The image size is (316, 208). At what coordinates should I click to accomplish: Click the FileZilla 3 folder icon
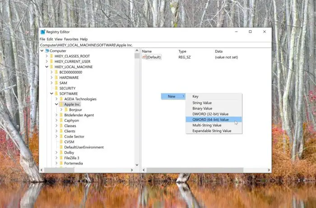(x=61, y=158)
